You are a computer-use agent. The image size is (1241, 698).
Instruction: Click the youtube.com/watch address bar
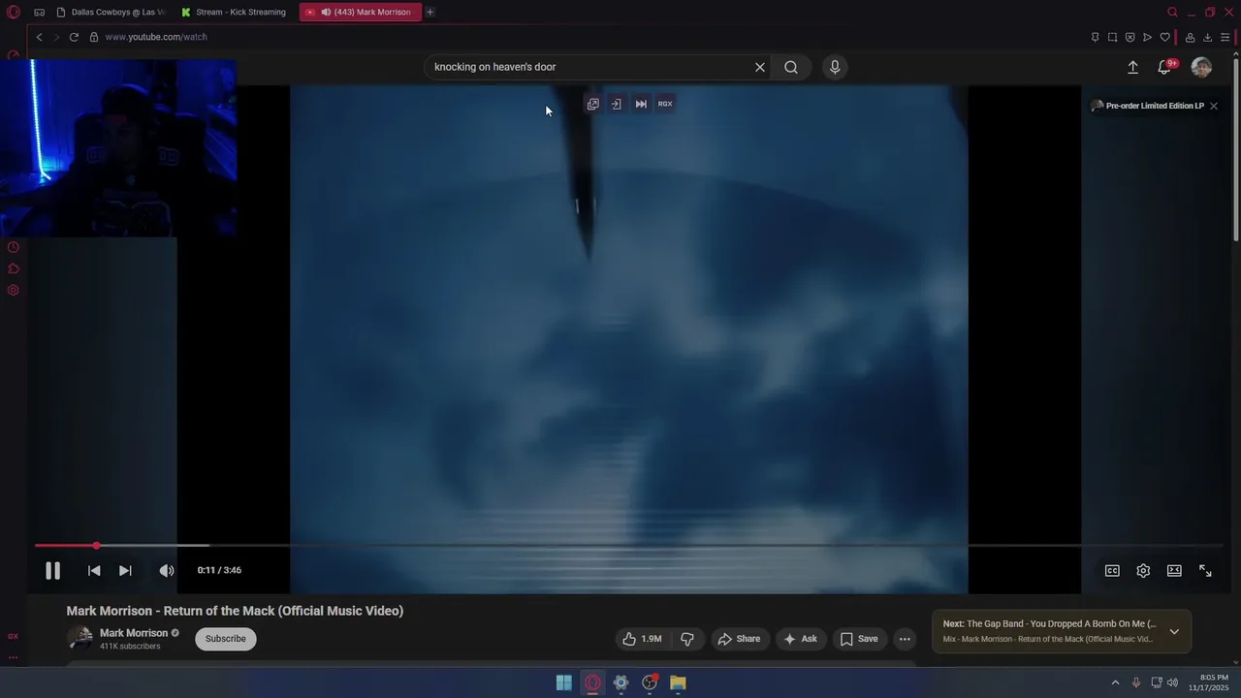[x=156, y=37]
